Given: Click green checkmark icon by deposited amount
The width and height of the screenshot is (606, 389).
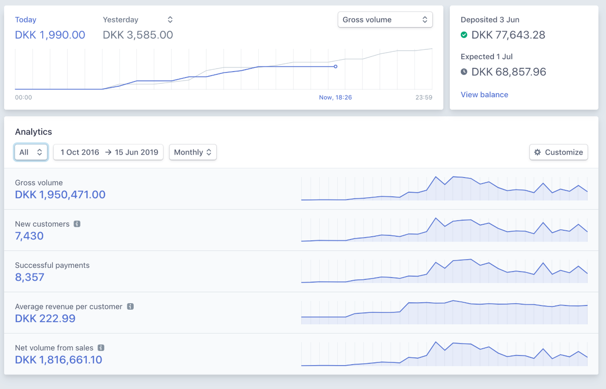Looking at the screenshot, I should (x=464, y=35).
